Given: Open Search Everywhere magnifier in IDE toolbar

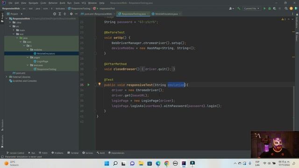Looking at the screenshot, I should click(x=286, y=8).
